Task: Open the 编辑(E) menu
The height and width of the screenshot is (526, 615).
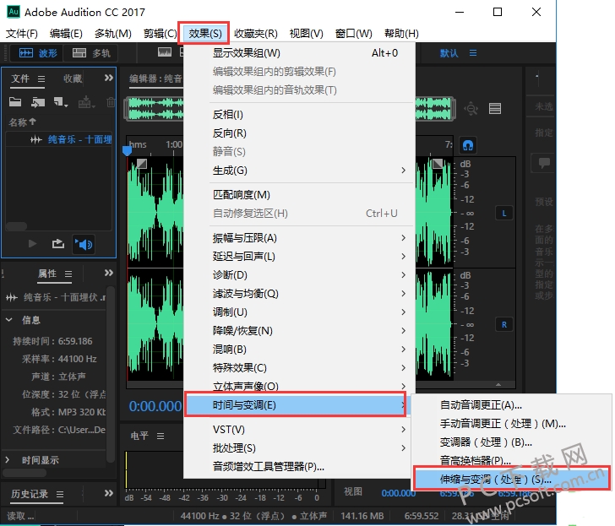Action: [66, 34]
